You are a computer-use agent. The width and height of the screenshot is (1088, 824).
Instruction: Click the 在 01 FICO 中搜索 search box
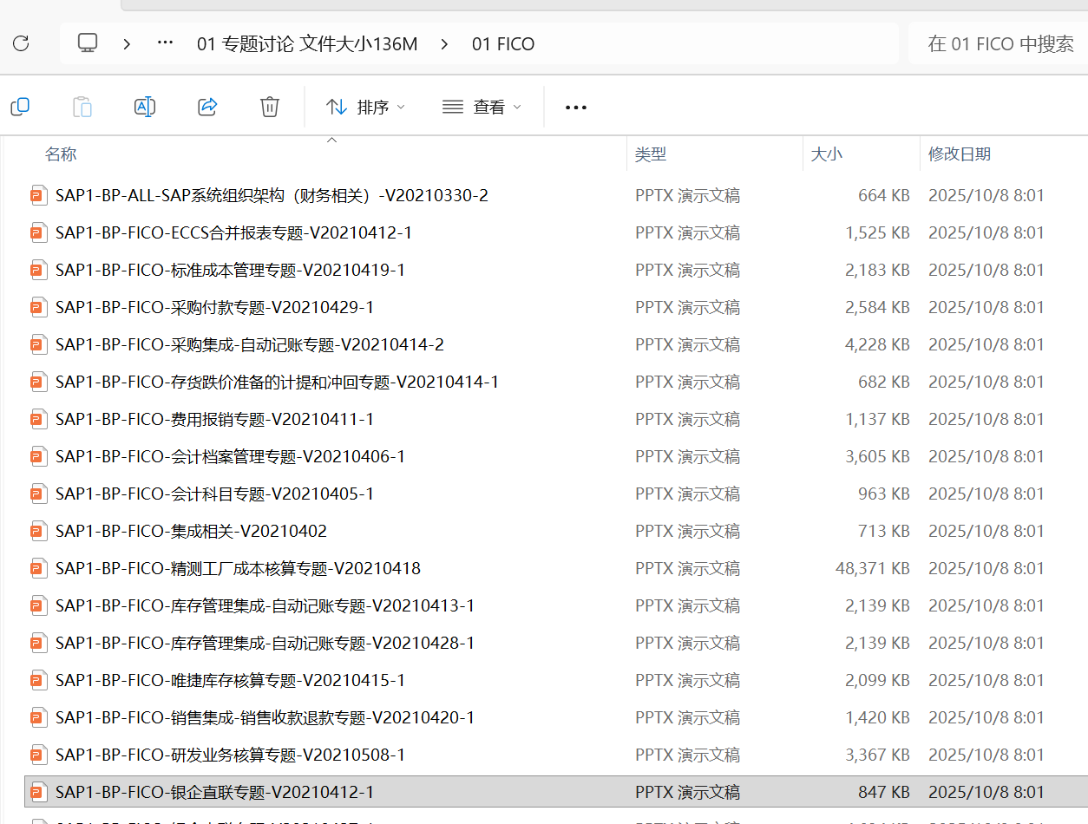(1000, 43)
